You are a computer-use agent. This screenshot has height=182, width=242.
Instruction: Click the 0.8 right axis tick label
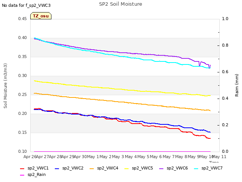(x=225, y=45)
